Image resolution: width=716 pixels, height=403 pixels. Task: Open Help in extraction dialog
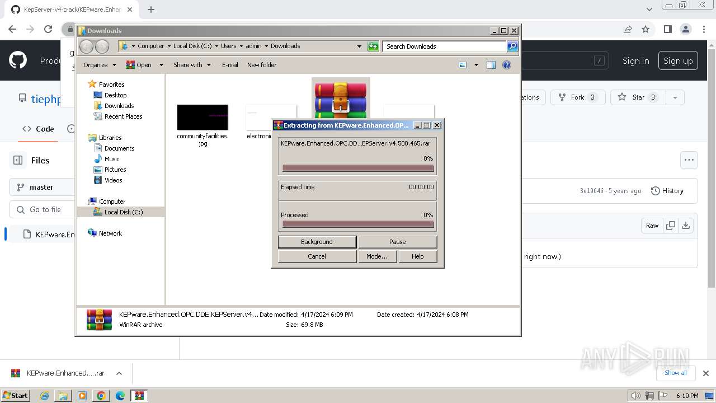point(417,256)
